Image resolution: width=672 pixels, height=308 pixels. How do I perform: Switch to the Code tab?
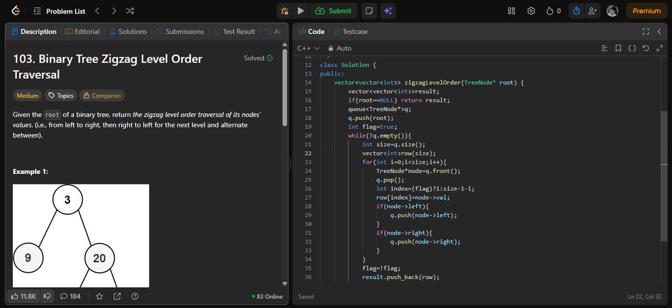[x=311, y=31]
